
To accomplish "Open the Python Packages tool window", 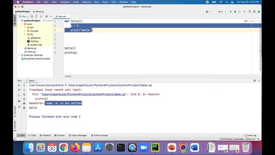I will [78, 136].
